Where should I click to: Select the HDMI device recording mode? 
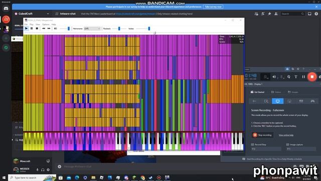(x=301, y=101)
